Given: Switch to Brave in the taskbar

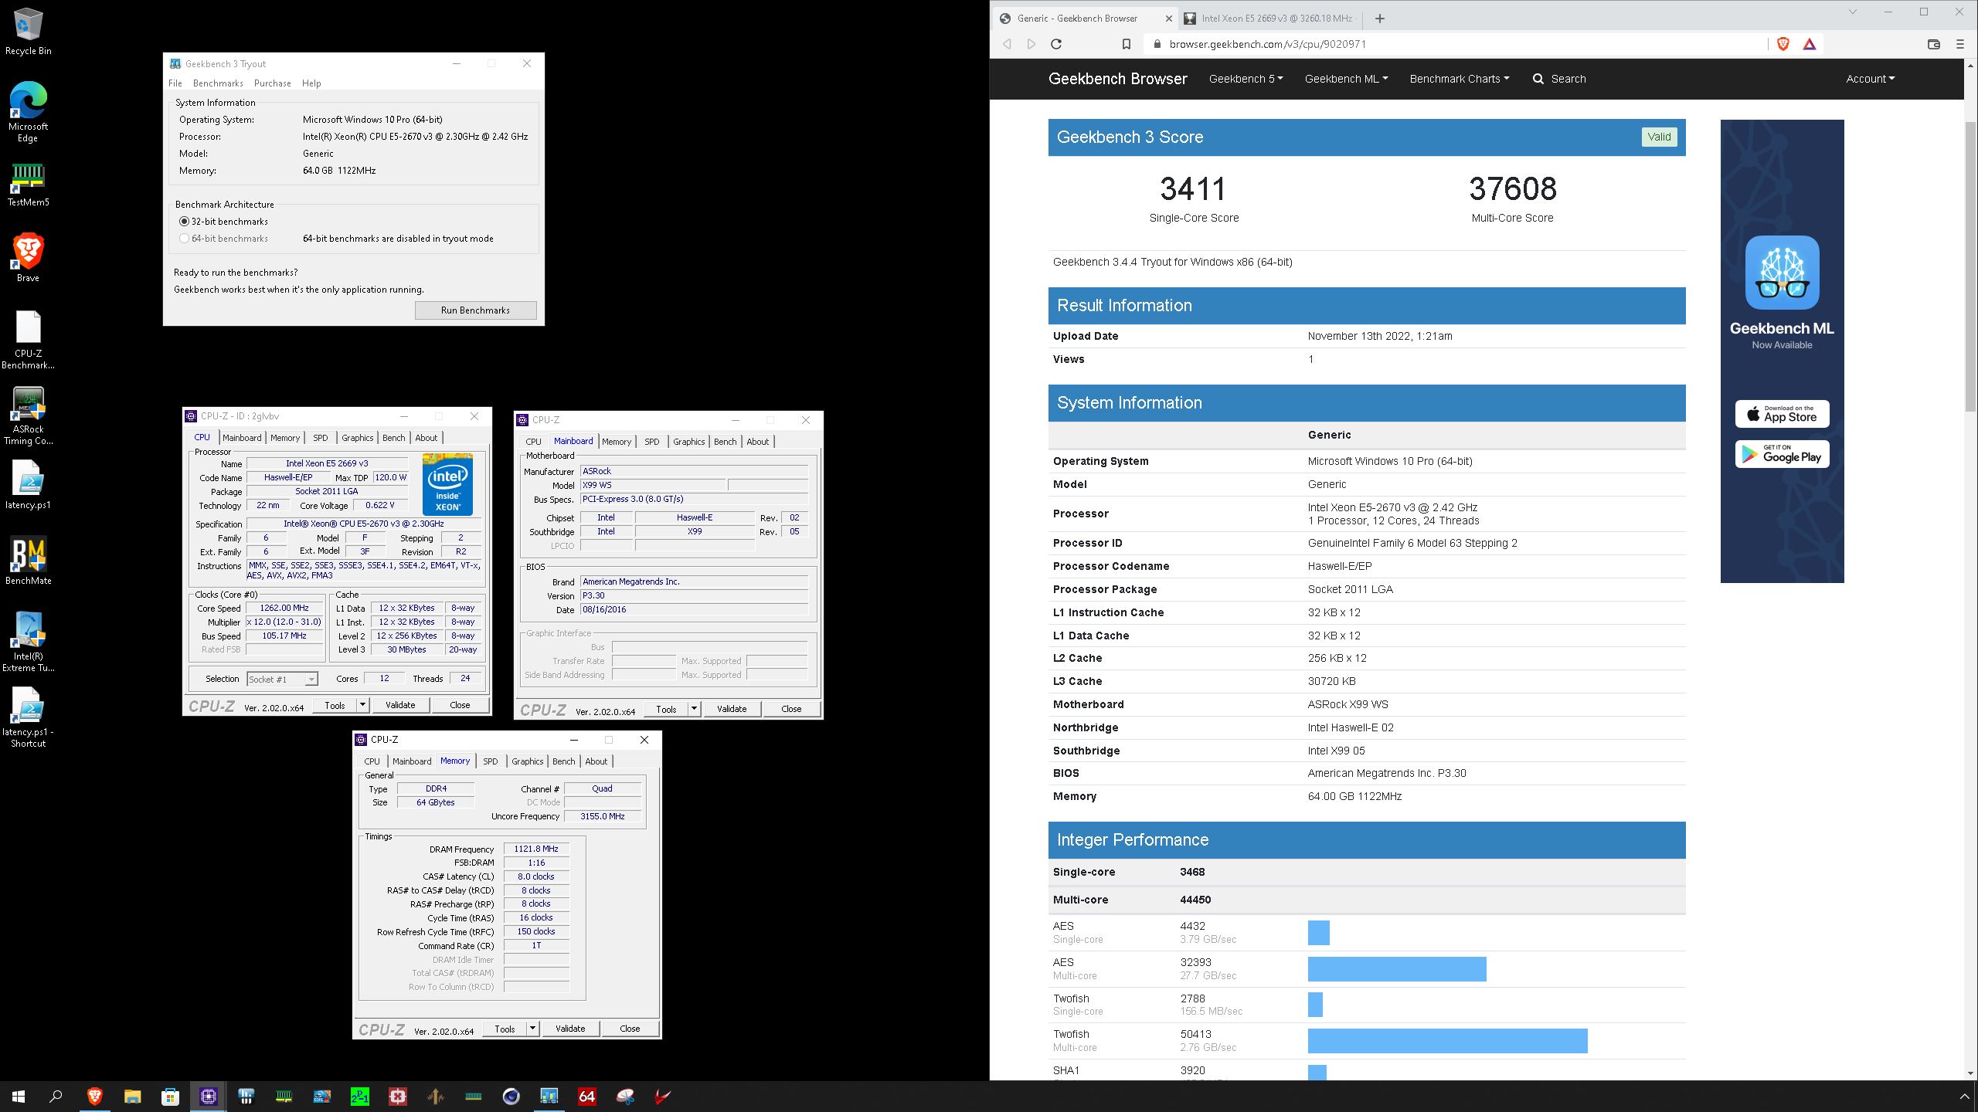Looking at the screenshot, I should (x=94, y=1097).
